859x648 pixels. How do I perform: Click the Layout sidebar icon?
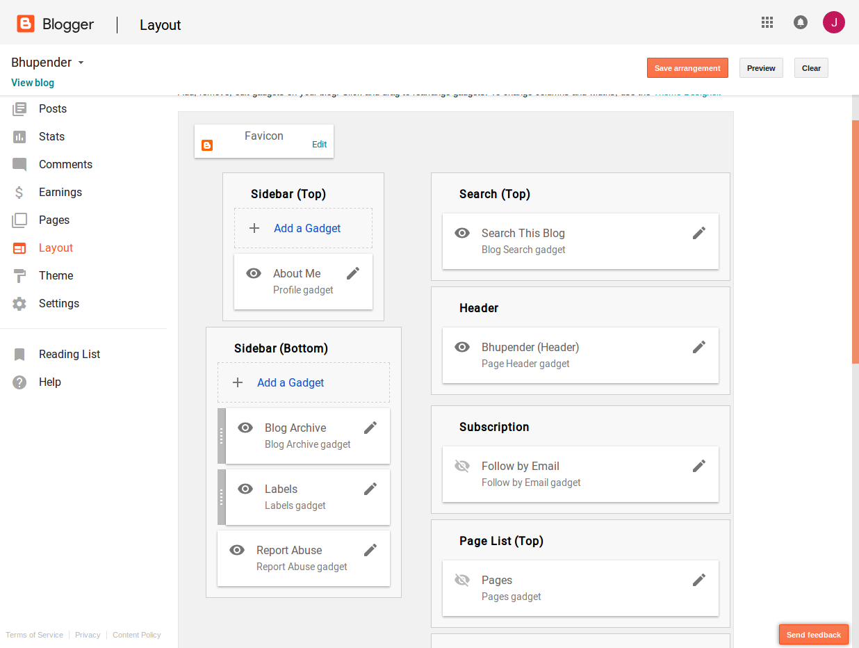coord(19,248)
